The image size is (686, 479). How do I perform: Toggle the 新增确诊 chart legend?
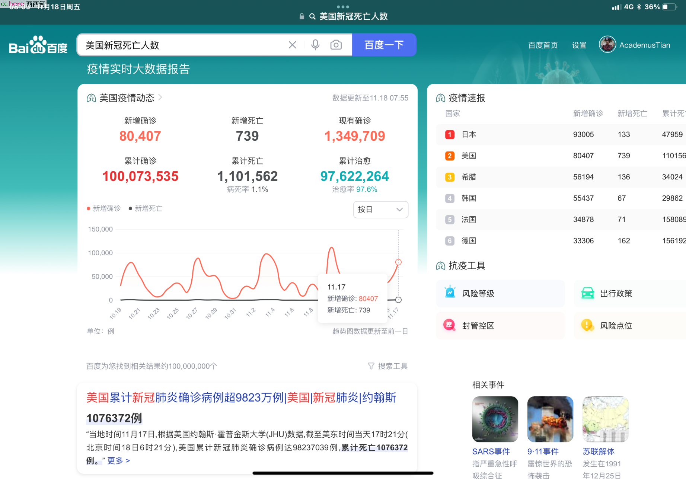104,208
